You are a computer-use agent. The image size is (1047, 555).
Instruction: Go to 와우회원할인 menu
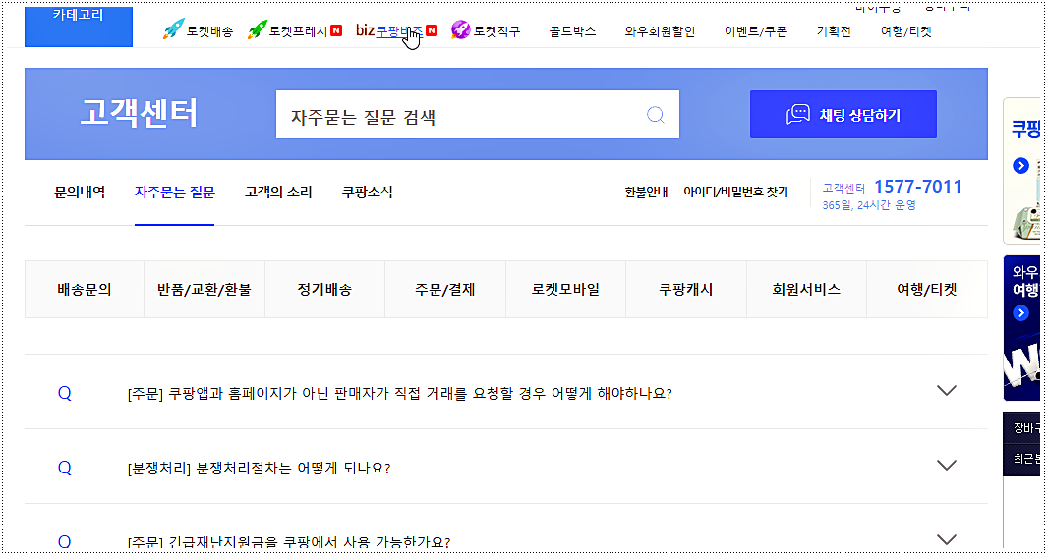[x=660, y=30]
